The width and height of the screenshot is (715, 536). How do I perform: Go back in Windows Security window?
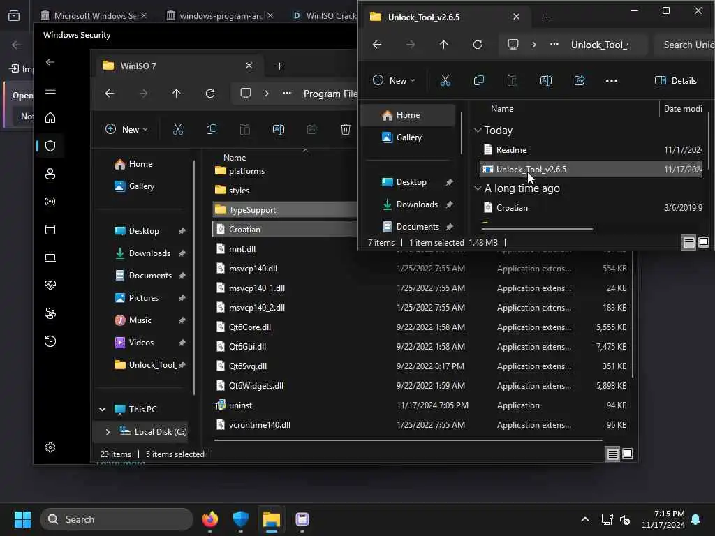point(50,62)
